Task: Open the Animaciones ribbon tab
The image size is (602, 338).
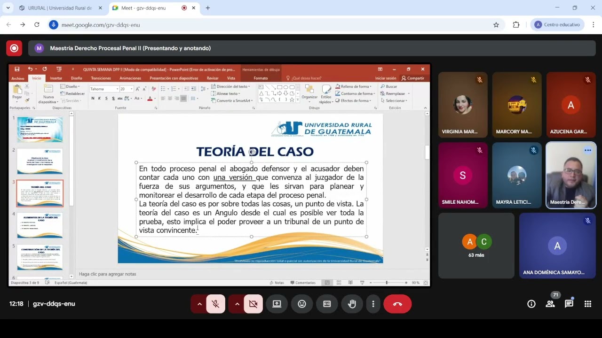Action: pos(130,78)
